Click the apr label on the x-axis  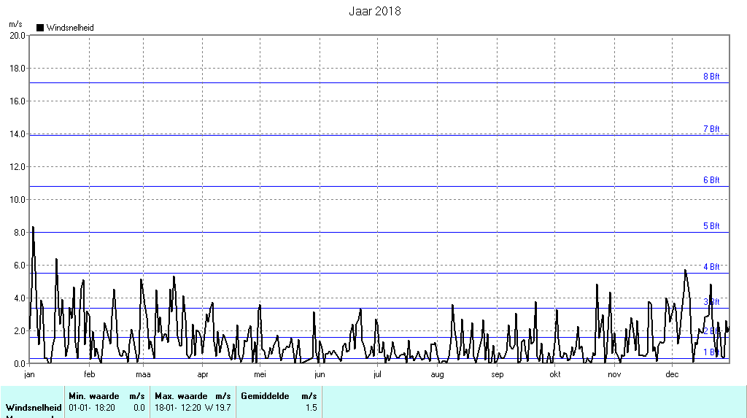[203, 374]
